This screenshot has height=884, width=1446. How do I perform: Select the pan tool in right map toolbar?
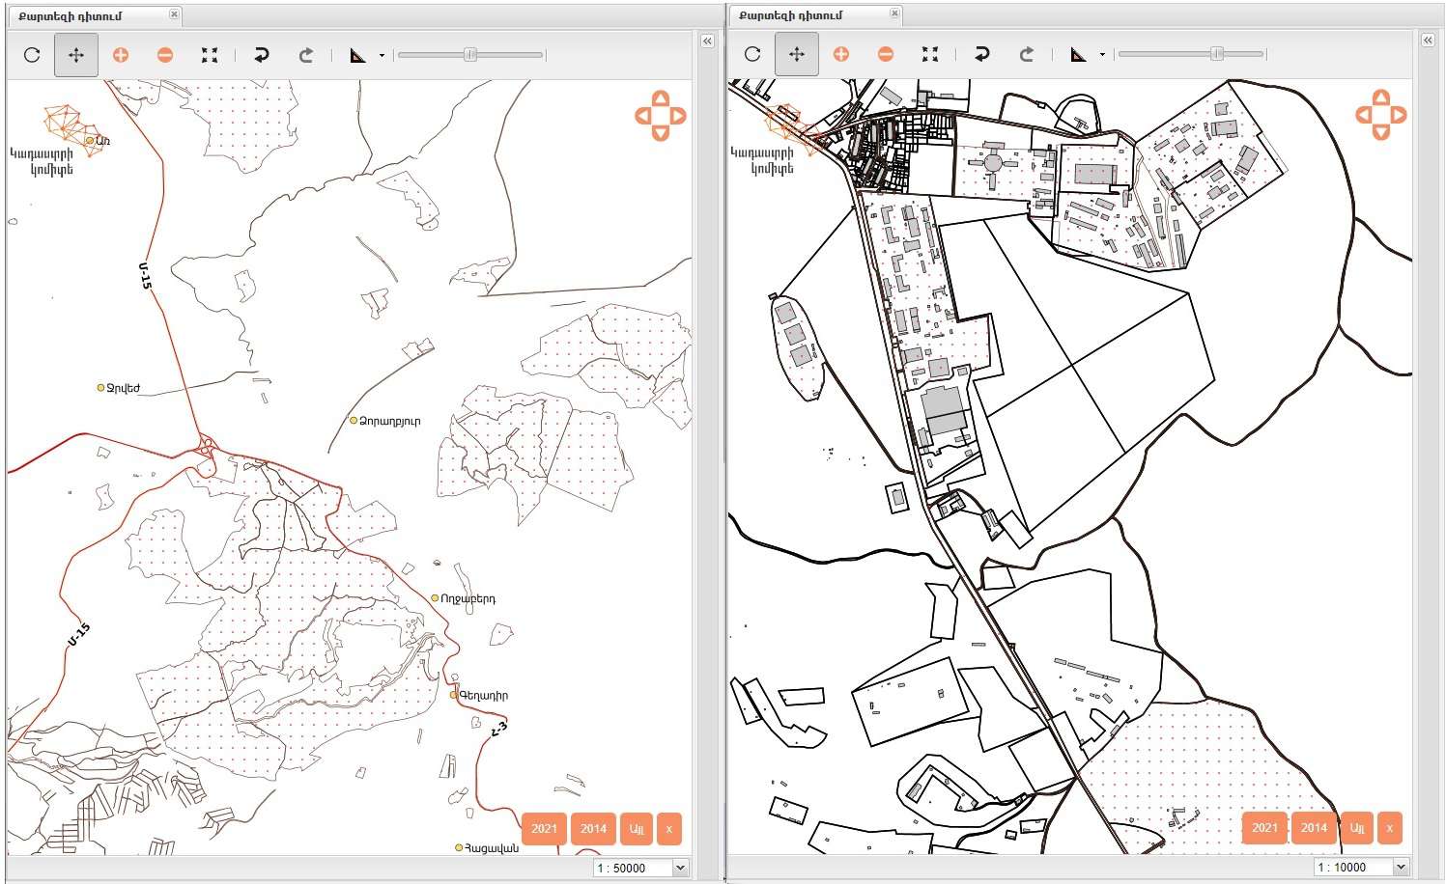[x=796, y=55]
